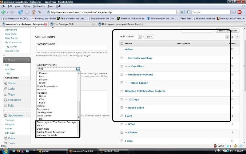
Task: Expand the Appearance menu arrow
Action: (x=28, y=115)
